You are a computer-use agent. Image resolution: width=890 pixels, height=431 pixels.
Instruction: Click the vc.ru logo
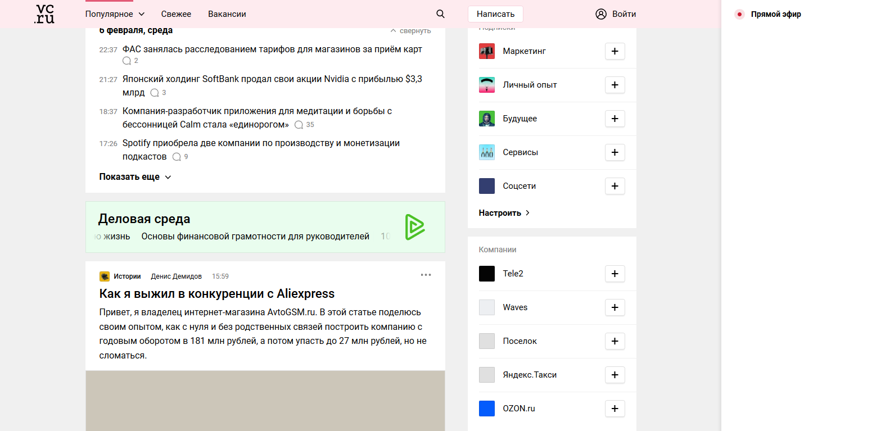click(x=44, y=14)
